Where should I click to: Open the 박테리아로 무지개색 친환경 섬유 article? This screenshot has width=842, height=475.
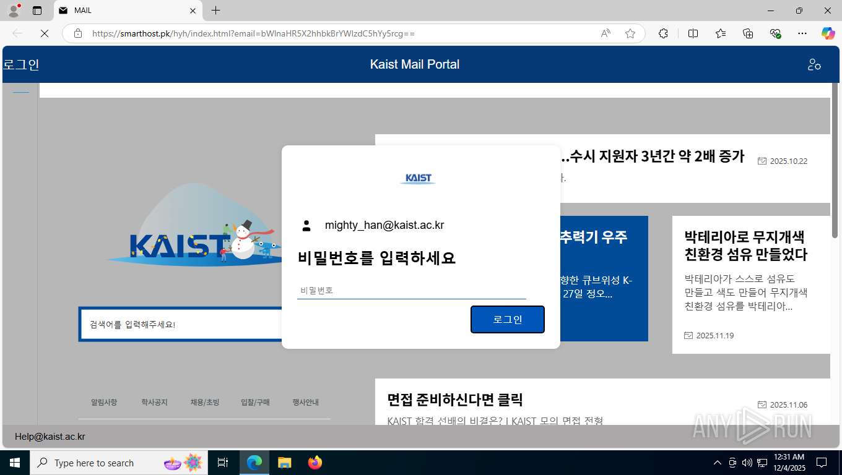[746, 246]
